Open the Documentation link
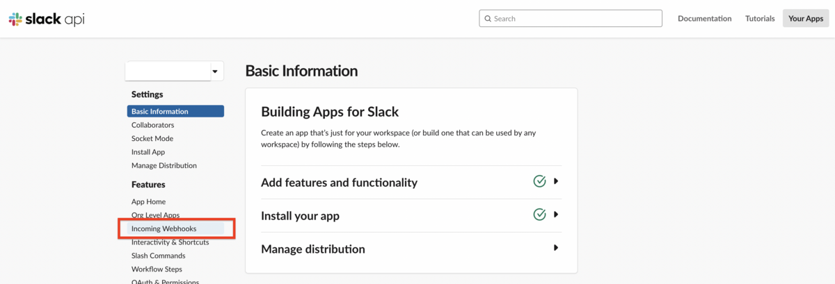Image resolution: width=835 pixels, height=284 pixels. tap(705, 19)
